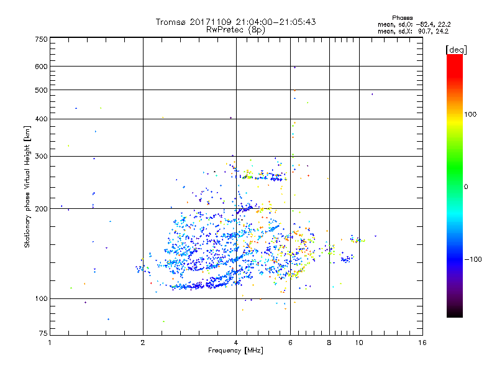Viewport: 497px width, 373px height.
Task: Click the y-axis '750' tick label
Action: pyautogui.click(x=41, y=39)
